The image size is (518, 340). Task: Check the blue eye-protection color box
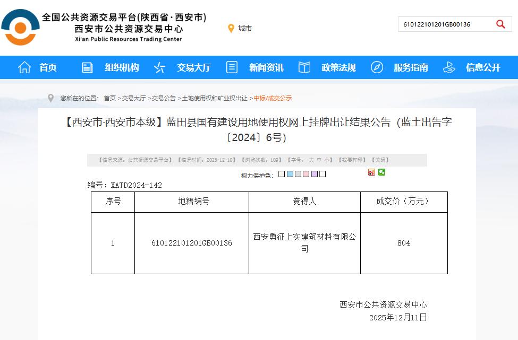[x=290, y=173]
